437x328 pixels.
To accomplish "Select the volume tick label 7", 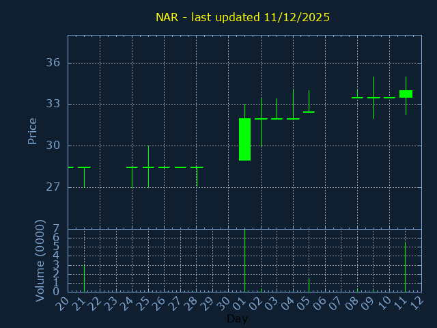I will pyautogui.click(x=56, y=229).
